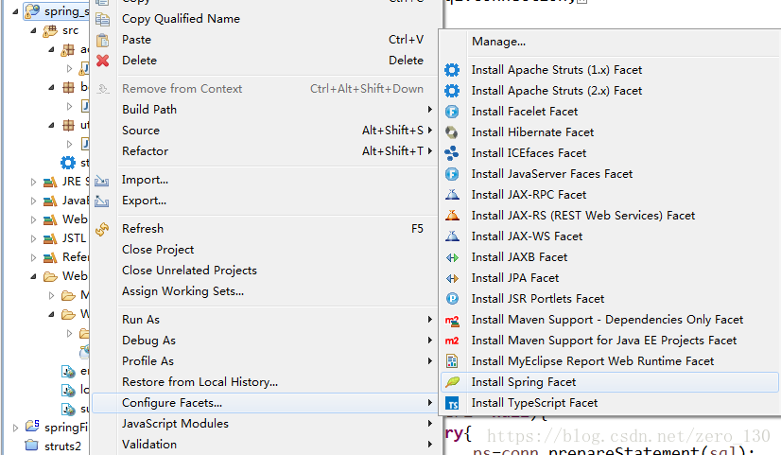Click the Apache Struts 2.x facet gear icon
Viewport: 781px width, 455px height.
(452, 91)
